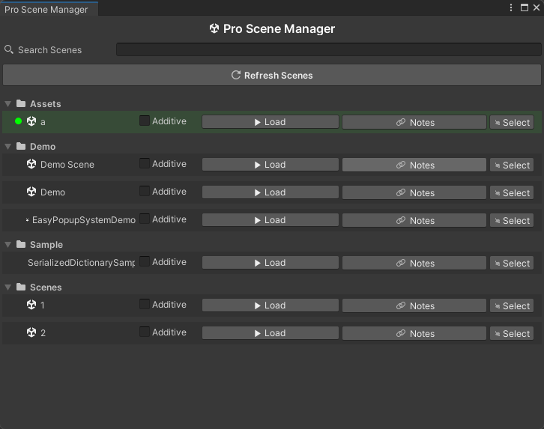
Task: Click the Unity icon next to Demo Scene
Action: click(31, 164)
